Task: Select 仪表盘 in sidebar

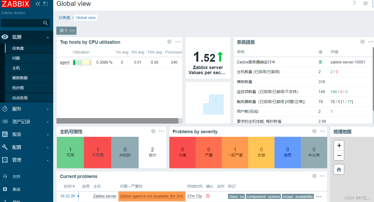Action: point(29,48)
